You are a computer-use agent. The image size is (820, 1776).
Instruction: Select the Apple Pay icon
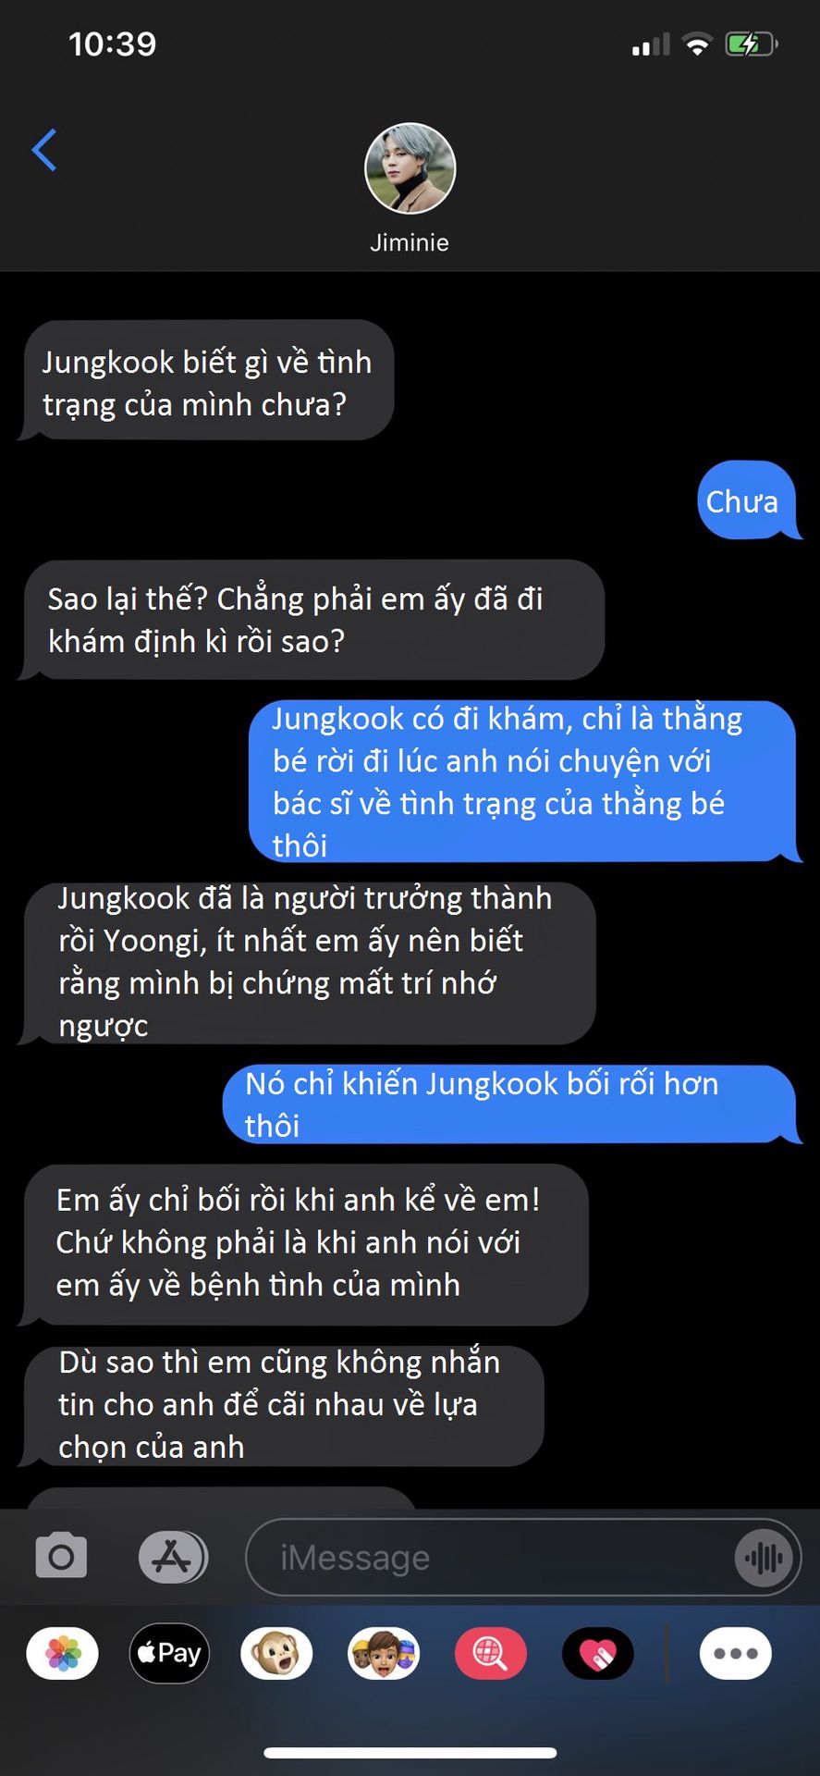click(x=169, y=1653)
